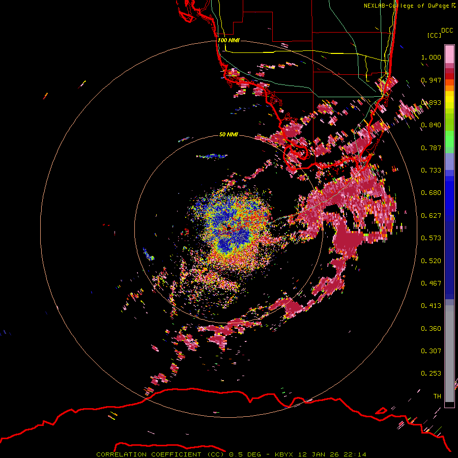This screenshot has height=458, width=458.
Task: Click the 0.680 scale value
Action: tap(431, 193)
